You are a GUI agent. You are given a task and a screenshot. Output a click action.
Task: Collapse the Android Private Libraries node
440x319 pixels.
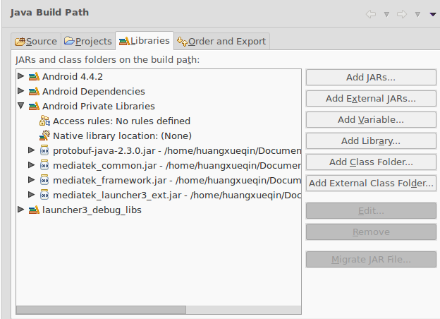pos(20,106)
